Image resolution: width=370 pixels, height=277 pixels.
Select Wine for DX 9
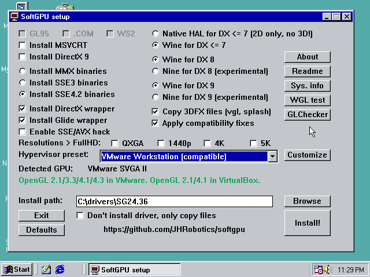pyautogui.click(x=156, y=85)
